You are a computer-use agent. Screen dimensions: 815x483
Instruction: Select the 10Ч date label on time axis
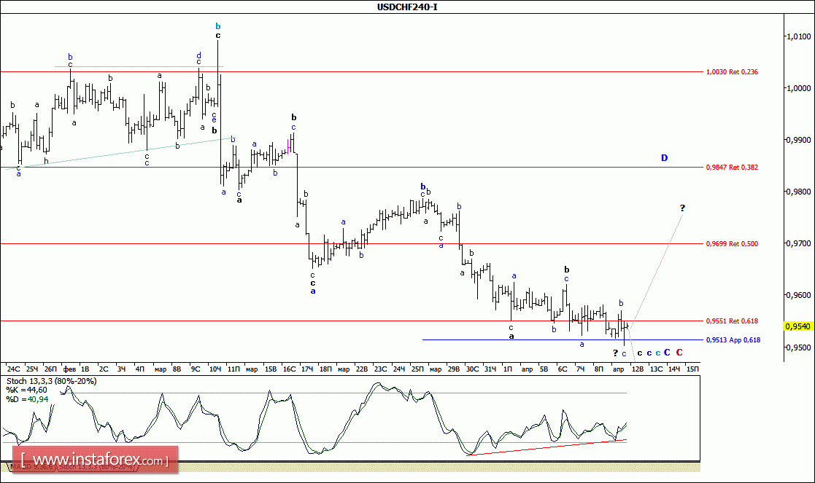215,369
